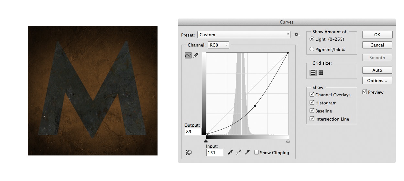Click the M letter image preview

tap(93, 90)
